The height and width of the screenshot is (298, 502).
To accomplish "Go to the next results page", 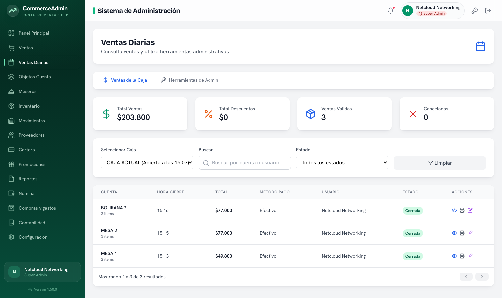I will (x=482, y=277).
